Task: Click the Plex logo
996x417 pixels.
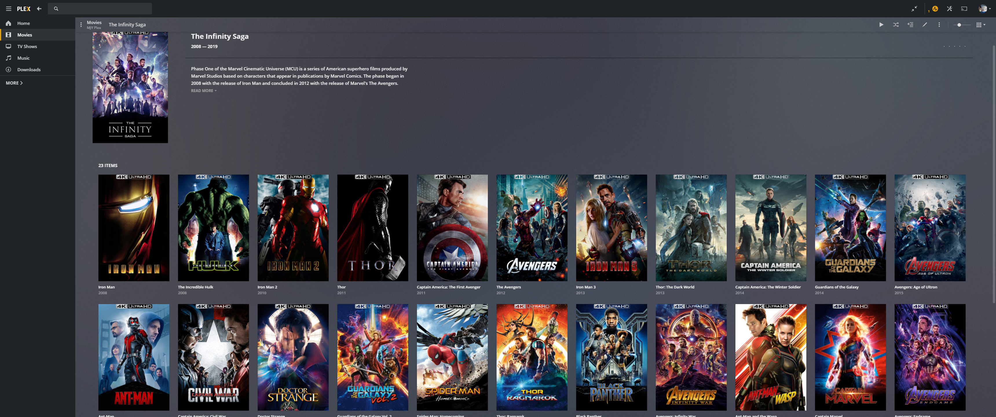Action: pyautogui.click(x=23, y=8)
